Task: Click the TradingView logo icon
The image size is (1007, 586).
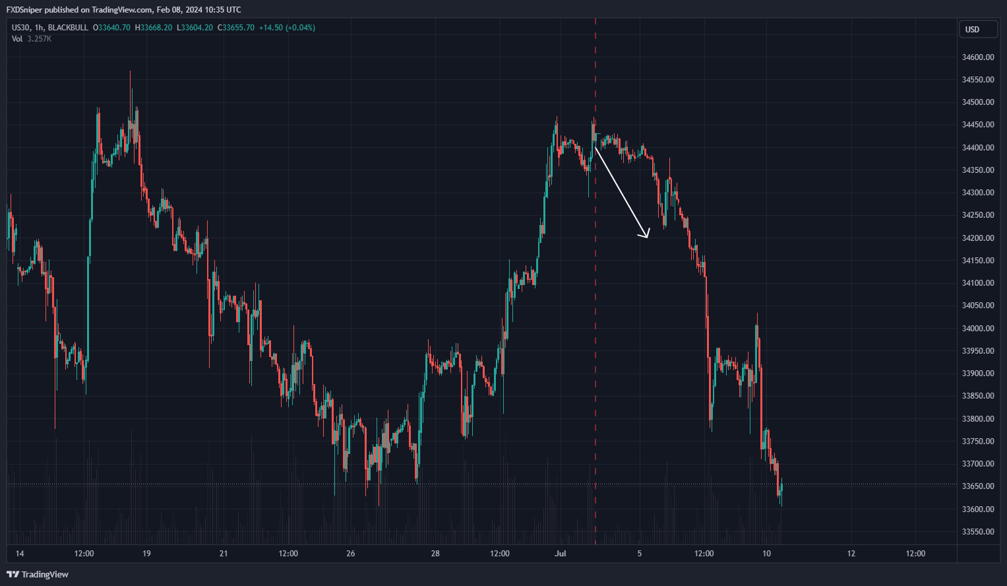Action: [x=13, y=575]
